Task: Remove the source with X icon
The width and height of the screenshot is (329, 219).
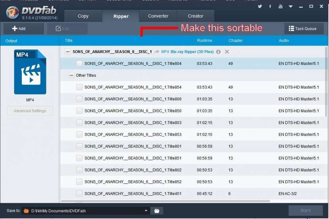Action: pyautogui.click(x=227, y=52)
